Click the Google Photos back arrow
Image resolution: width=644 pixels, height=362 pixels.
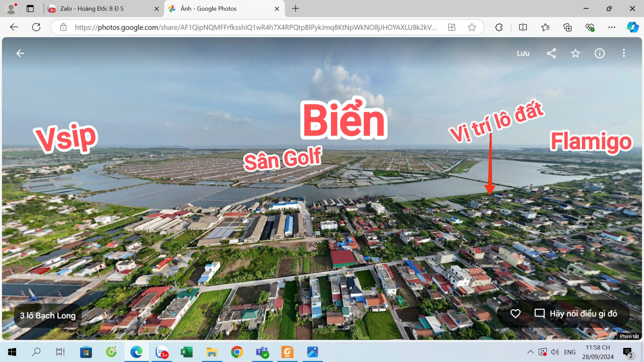20,53
